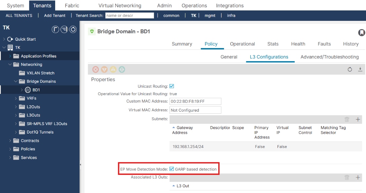The width and height of the screenshot is (366, 193).
Task: Click the green warning fault icon
Action: tap(122, 69)
